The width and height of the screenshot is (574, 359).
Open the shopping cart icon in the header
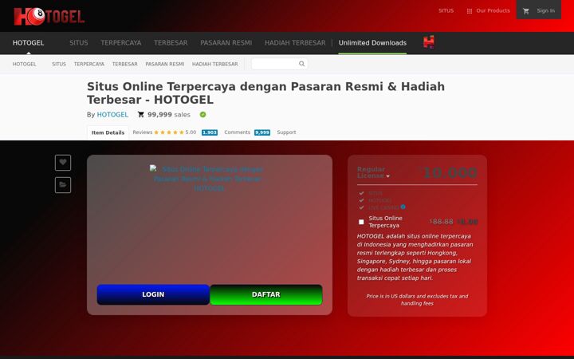coord(526,11)
